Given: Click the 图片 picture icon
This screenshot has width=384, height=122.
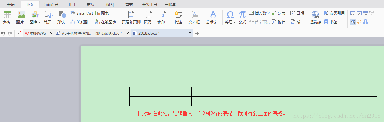Looking at the screenshot, I should tap(21, 15).
